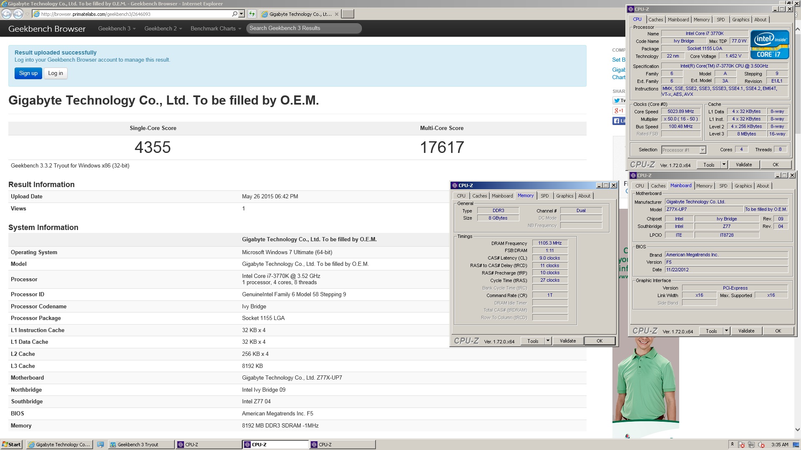The height and width of the screenshot is (450, 801).
Task: Open Graphics tab in top CPU-Z window
Action: pyautogui.click(x=741, y=20)
